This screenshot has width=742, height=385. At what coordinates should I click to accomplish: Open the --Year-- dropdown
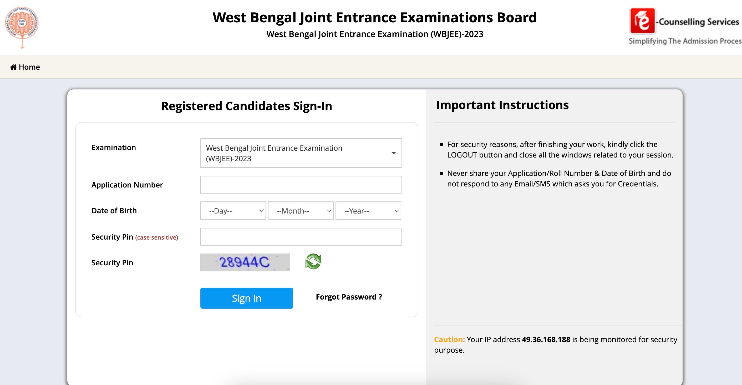click(368, 211)
